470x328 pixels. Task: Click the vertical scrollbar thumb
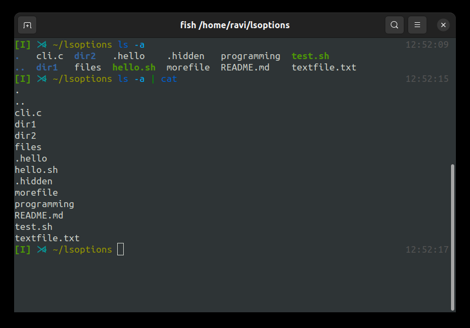[453, 237]
